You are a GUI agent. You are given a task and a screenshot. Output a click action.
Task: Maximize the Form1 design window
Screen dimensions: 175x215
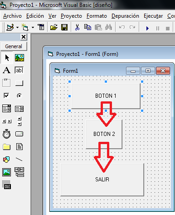(x=148, y=71)
